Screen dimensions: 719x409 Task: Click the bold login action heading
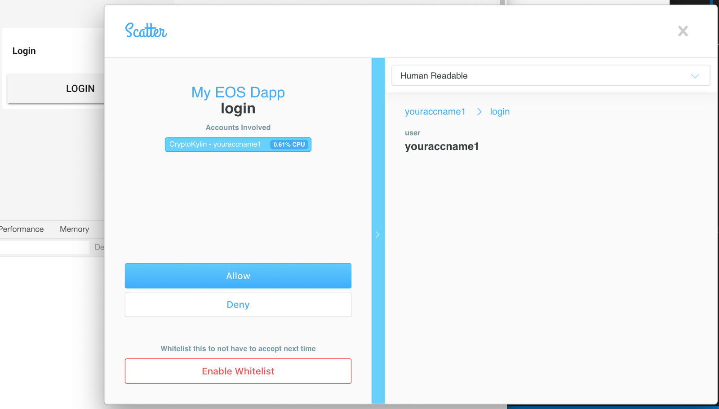tap(238, 109)
